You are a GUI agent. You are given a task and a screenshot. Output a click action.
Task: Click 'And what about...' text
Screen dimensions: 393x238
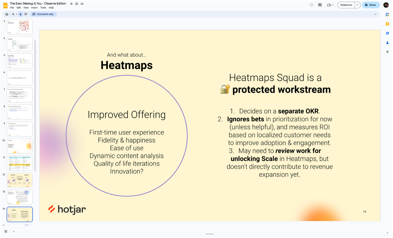pyautogui.click(x=127, y=55)
